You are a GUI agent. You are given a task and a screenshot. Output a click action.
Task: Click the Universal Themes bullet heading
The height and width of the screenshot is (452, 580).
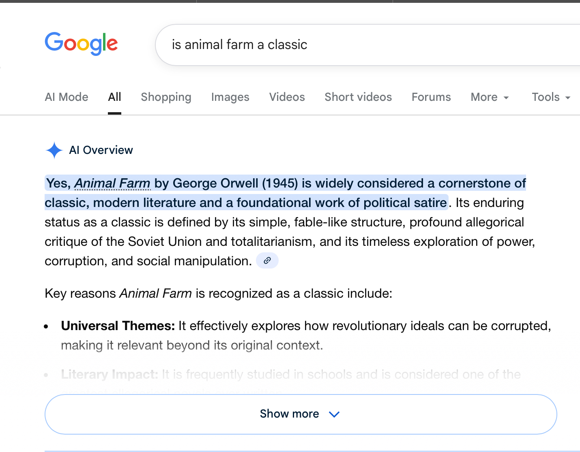(x=118, y=326)
